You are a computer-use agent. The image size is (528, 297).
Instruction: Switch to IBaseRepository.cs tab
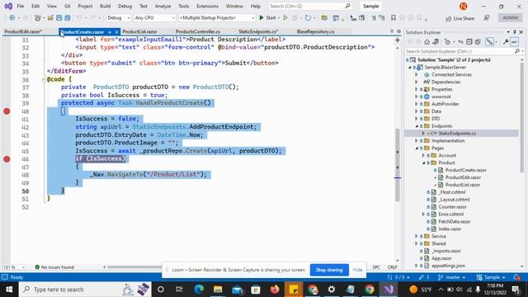[315, 31]
